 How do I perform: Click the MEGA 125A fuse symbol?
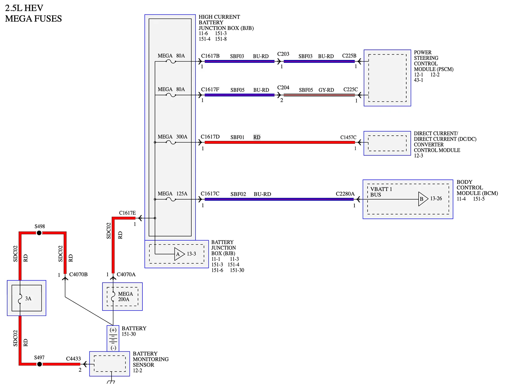coord(171,199)
